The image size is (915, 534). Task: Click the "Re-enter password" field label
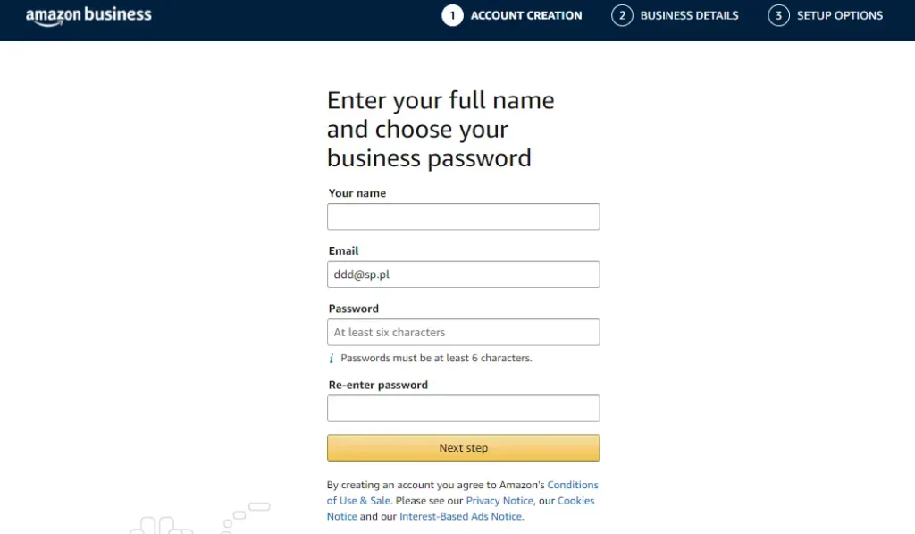point(378,386)
